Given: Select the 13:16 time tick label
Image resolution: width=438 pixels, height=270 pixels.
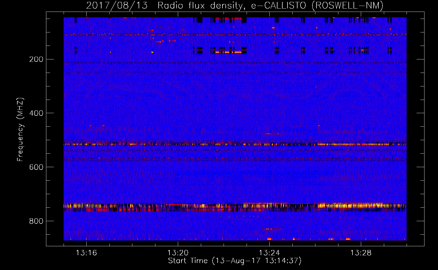Looking at the screenshot, I should point(86,253).
